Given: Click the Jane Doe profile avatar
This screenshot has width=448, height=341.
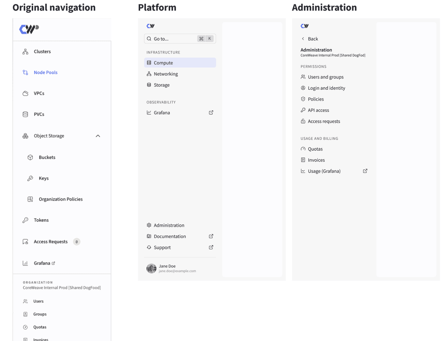Looking at the screenshot, I should pos(151,268).
